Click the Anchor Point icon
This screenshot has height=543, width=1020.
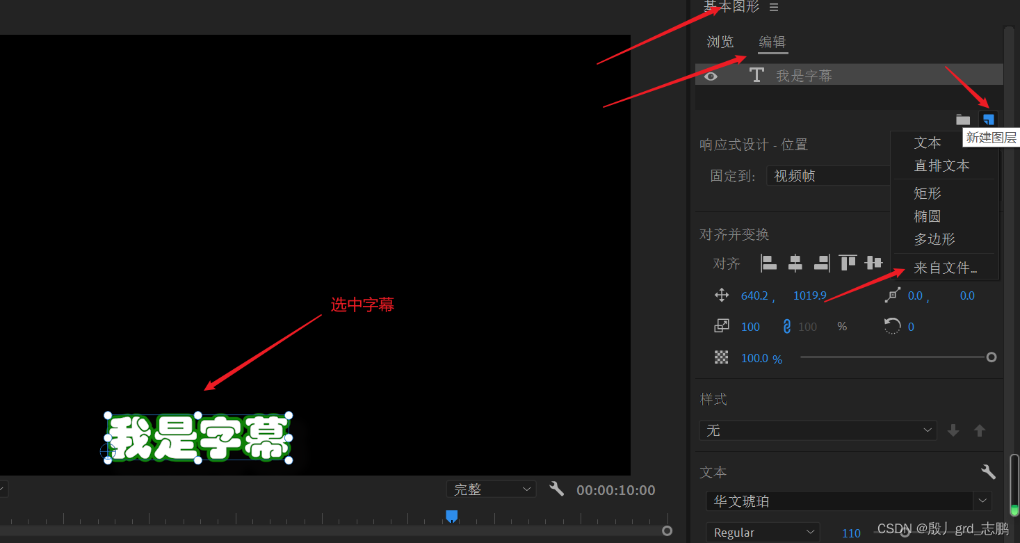(x=892, y=295)
